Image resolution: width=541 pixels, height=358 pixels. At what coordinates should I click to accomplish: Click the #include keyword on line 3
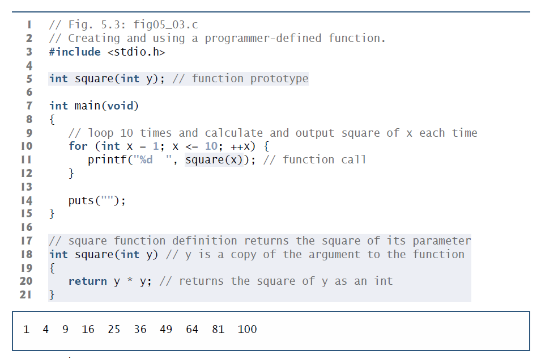(75, 52)
